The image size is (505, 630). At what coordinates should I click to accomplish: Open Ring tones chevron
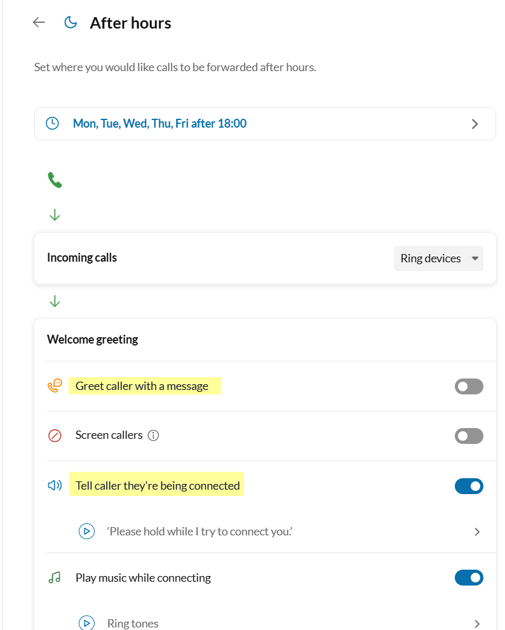[x=477, y=624]
